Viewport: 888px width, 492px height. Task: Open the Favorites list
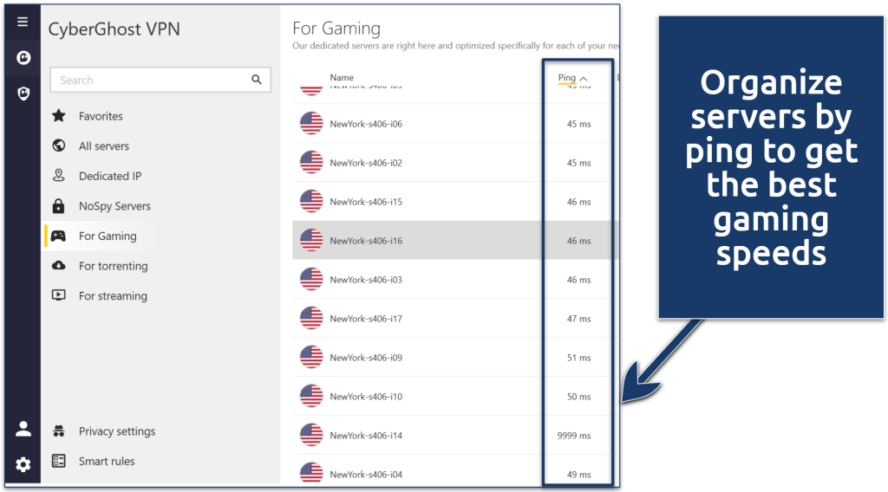[x=101, y=116]
